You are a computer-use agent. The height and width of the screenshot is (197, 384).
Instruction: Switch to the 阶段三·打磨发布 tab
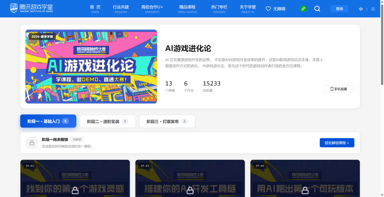point(167,121)
